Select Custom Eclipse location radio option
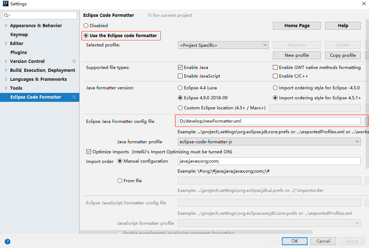 coord(180,108)
